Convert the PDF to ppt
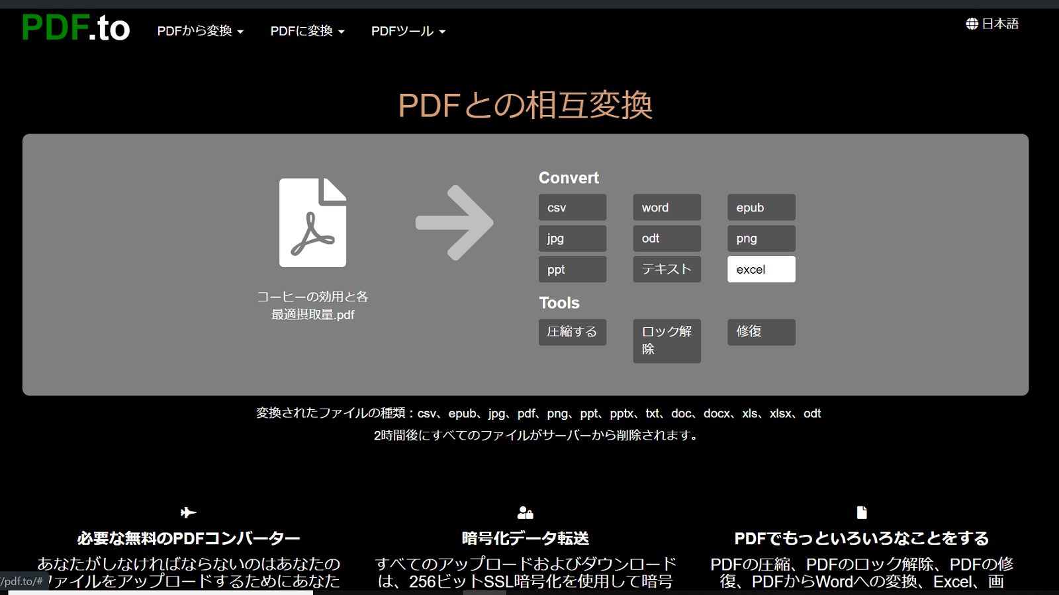Screen dimensions: 1059x595 pyautogui.click(x=573, y=269)
